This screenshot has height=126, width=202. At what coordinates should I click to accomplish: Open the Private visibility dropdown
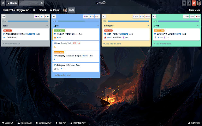point(55,10)
